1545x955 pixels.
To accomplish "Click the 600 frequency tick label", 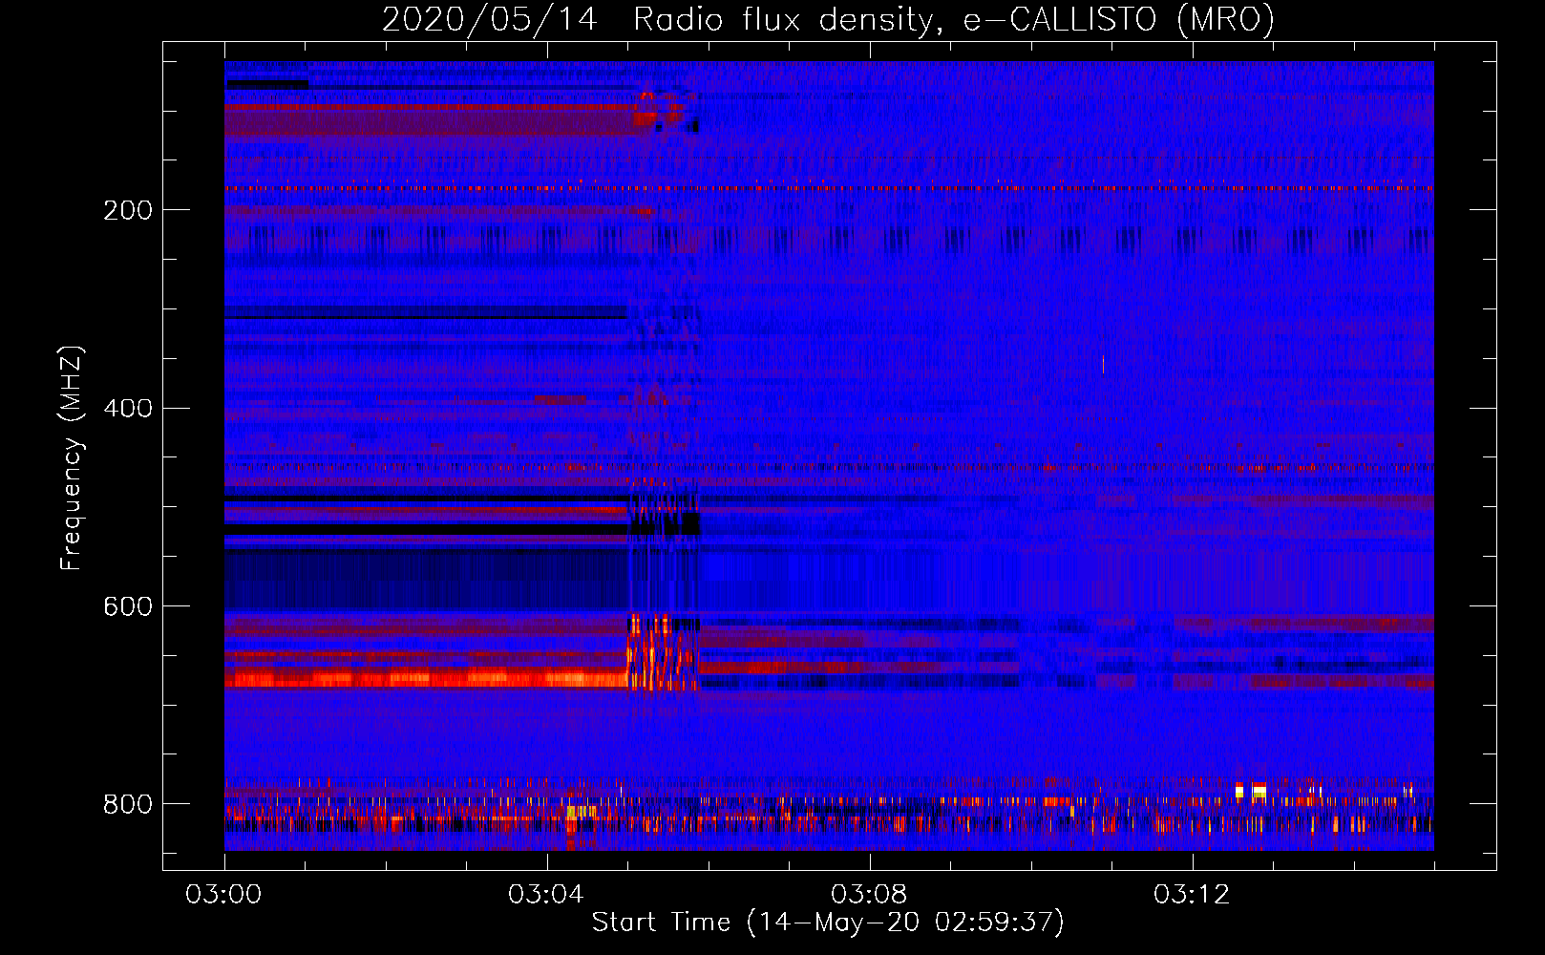I will (x=128, y=607).
